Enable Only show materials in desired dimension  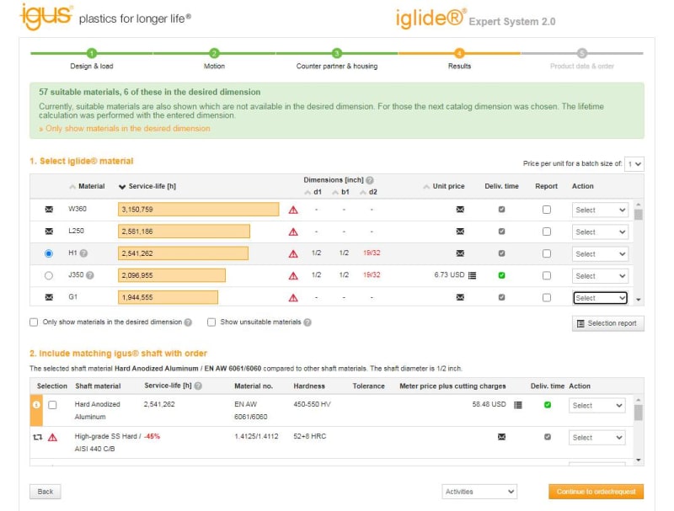(34, 322)
